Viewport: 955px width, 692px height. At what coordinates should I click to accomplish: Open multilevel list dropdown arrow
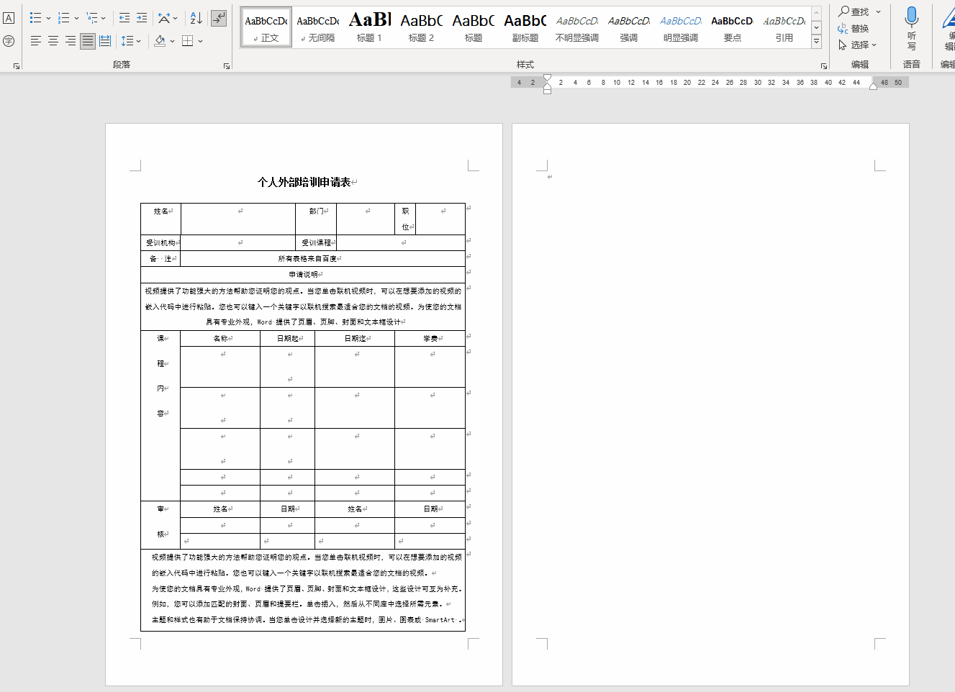tap(104, 19)
